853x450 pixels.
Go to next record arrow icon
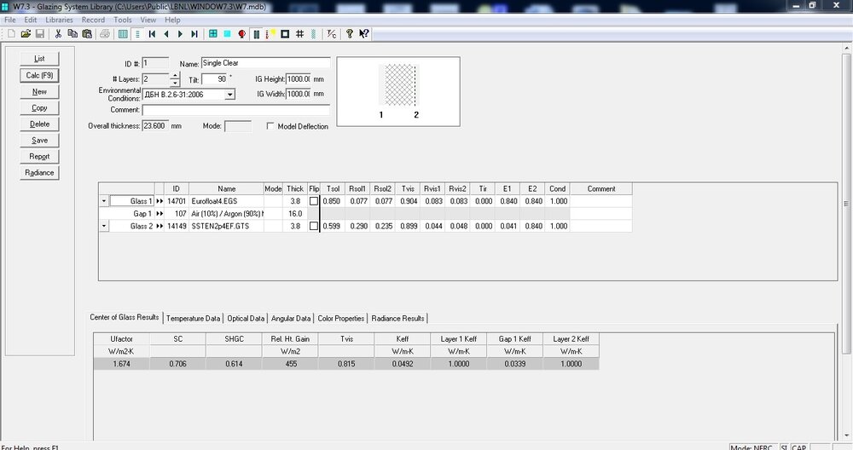pos(181,34)
